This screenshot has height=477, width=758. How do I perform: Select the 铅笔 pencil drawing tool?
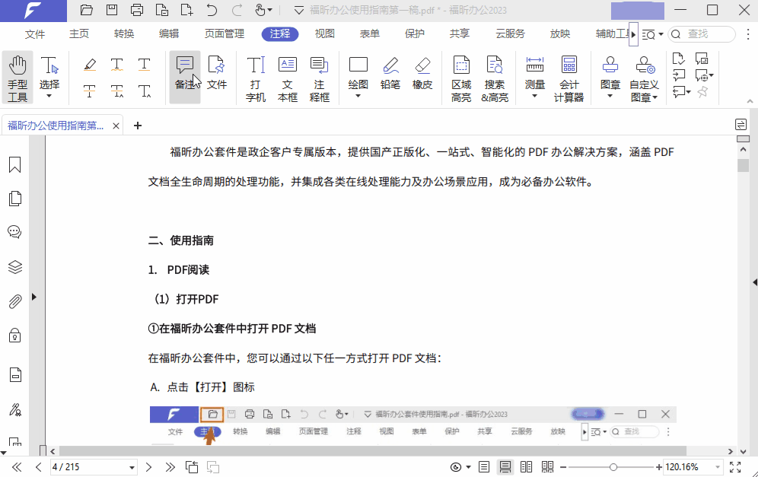(390, 76)
